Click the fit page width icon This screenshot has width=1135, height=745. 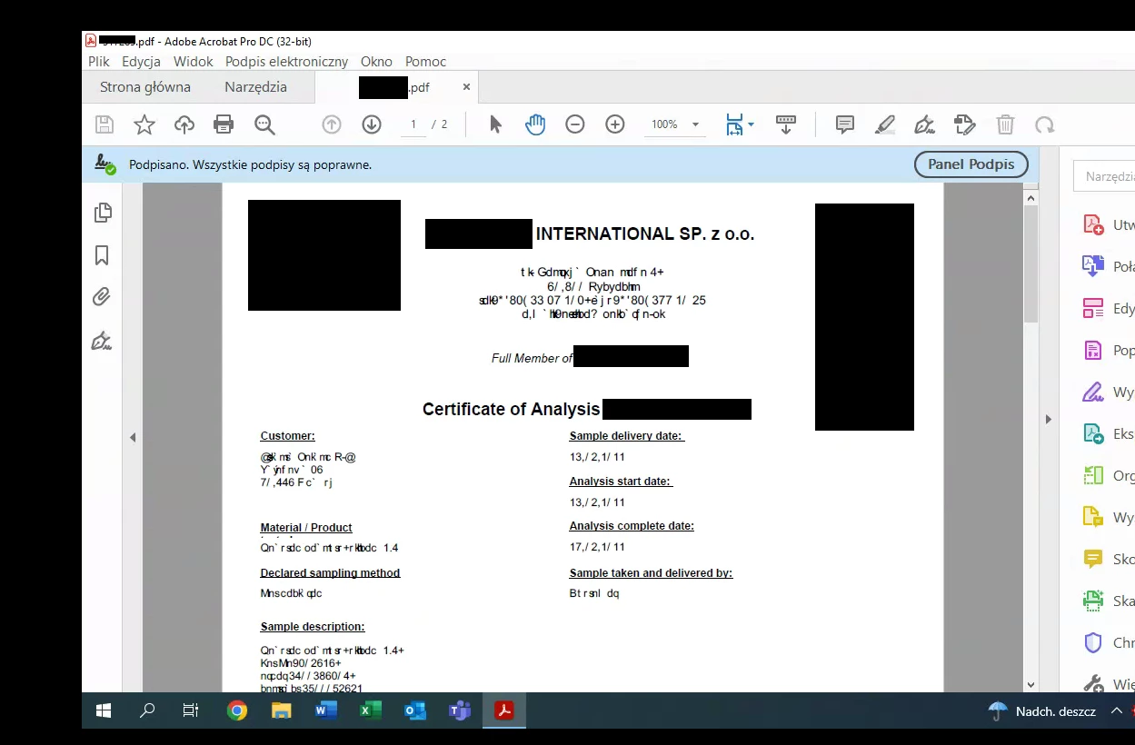tap(734, 124)
